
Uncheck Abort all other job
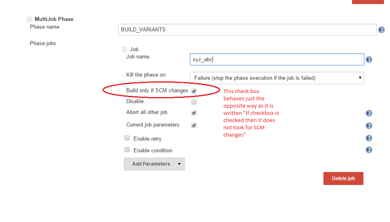coord(194,113)
